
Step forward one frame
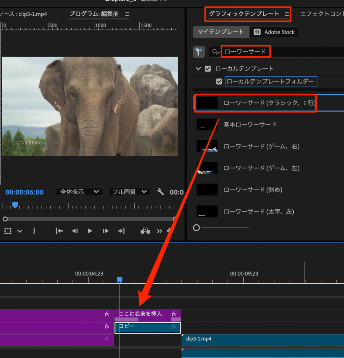pyautogui.click(x=106, y=231)
